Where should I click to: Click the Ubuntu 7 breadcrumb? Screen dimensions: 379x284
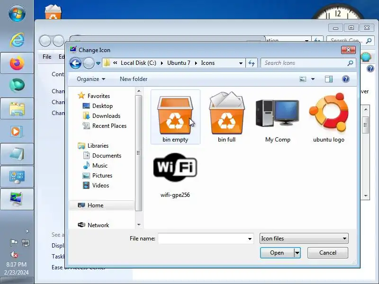[x=179, y=63]
